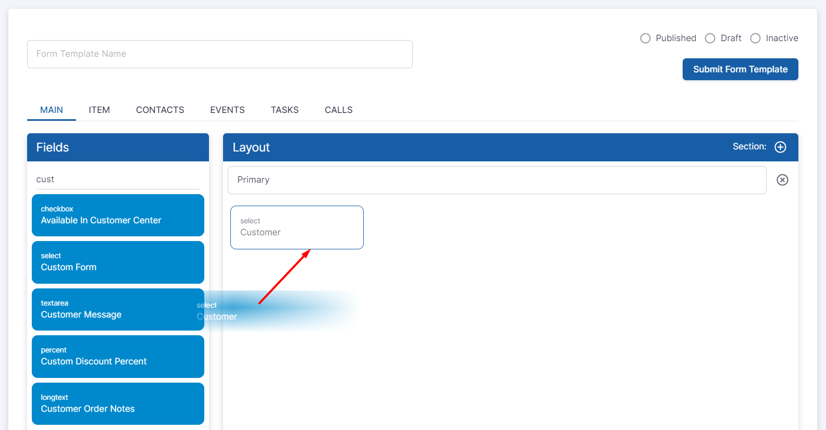The height and width of the screenshot is (430, 826).
Task: Click the Customer select box in Layout
Action: pos(297,227)
